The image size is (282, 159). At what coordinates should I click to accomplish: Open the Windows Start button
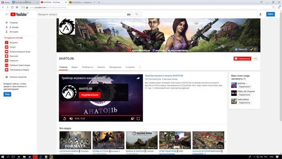[3, 157]
